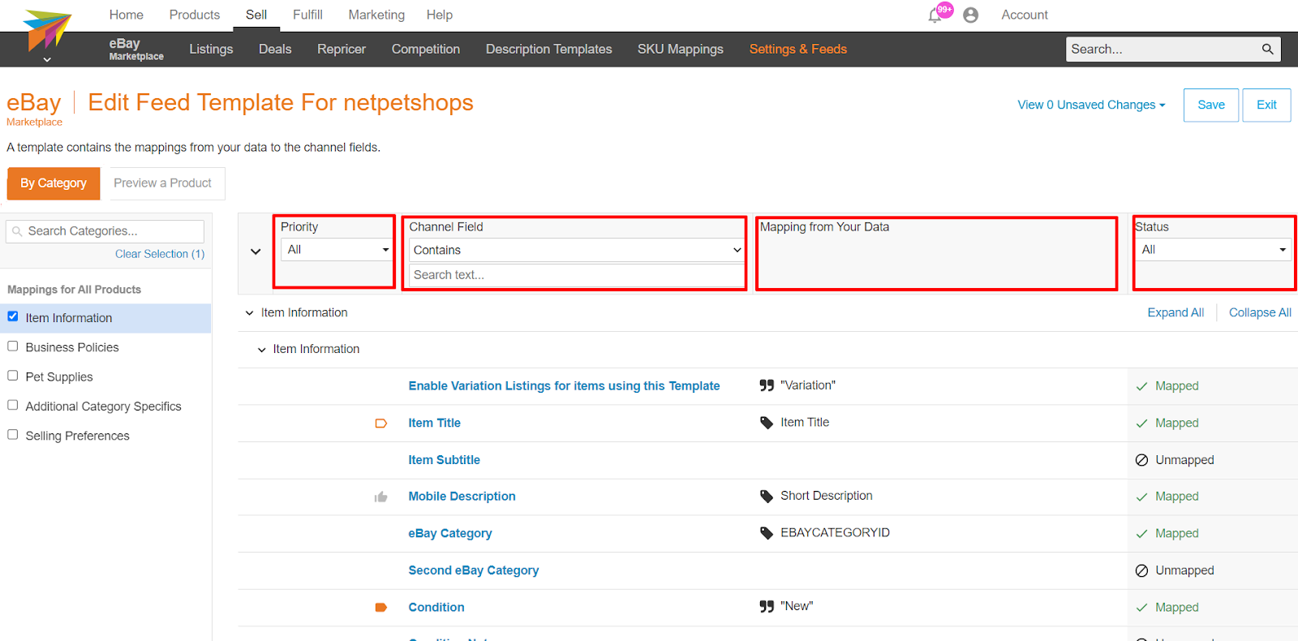The image size is (1298, 641).
Task: Focus the Channel Field search text input
Action: pyautogui.click(x=577, y=275)
